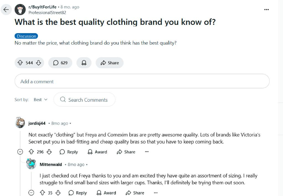The width and height of the screenshot is (283, 196).
Task: Reply to jordisj44's comment
Action: (69, 152)
